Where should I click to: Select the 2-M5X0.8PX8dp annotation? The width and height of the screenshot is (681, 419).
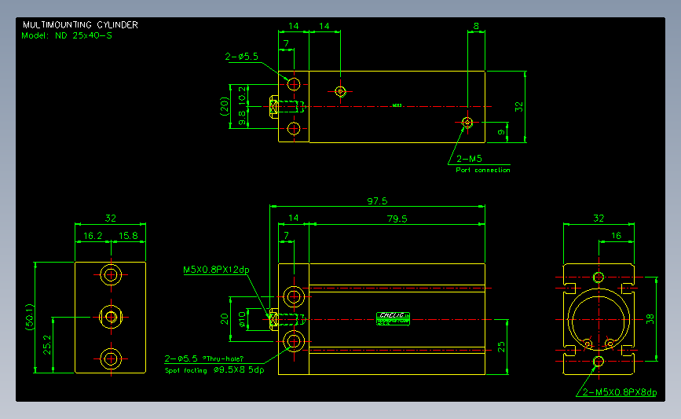619,392
